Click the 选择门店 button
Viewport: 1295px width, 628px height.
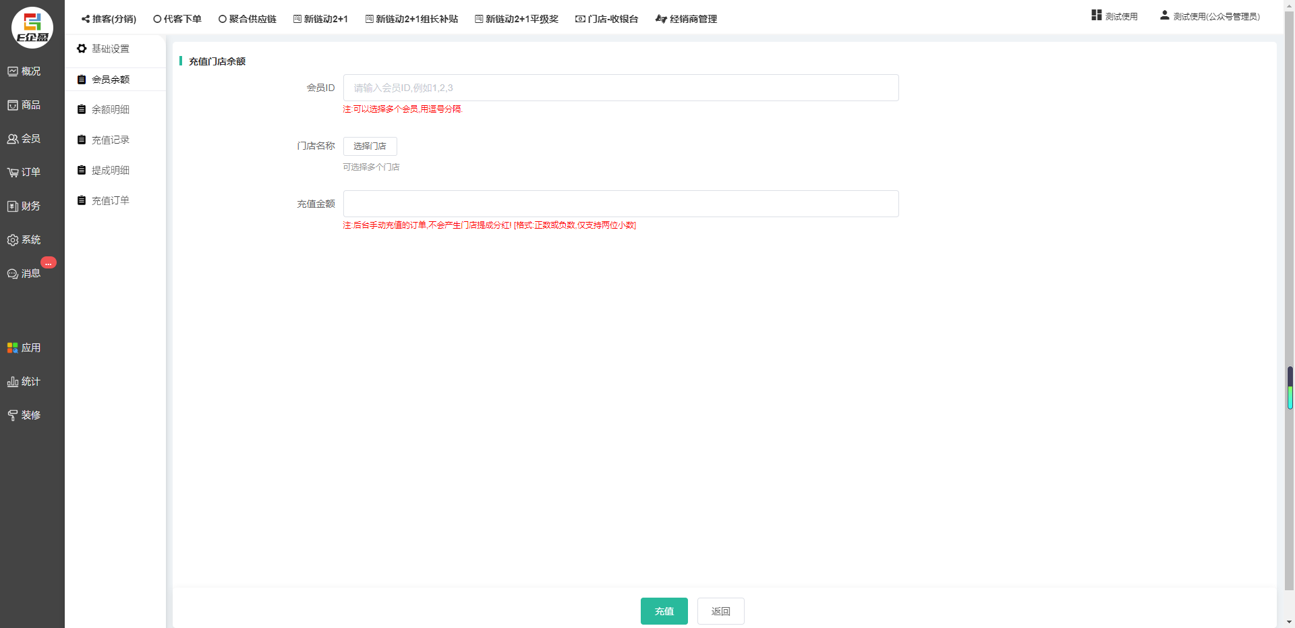click(370, 146)
